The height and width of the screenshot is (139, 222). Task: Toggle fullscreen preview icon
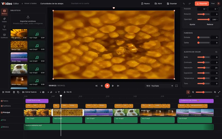click(x=176, y=86)
